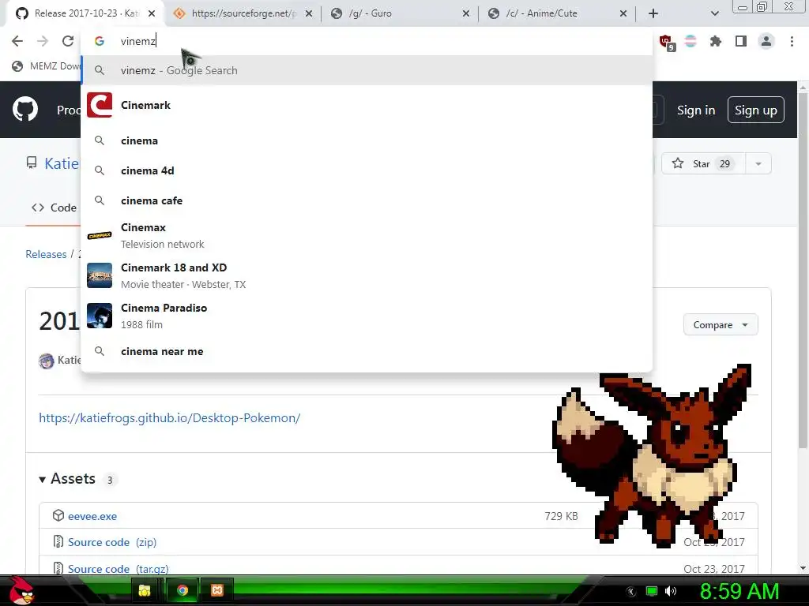Switch to the /g/ - Guro tab

point(398,13)
